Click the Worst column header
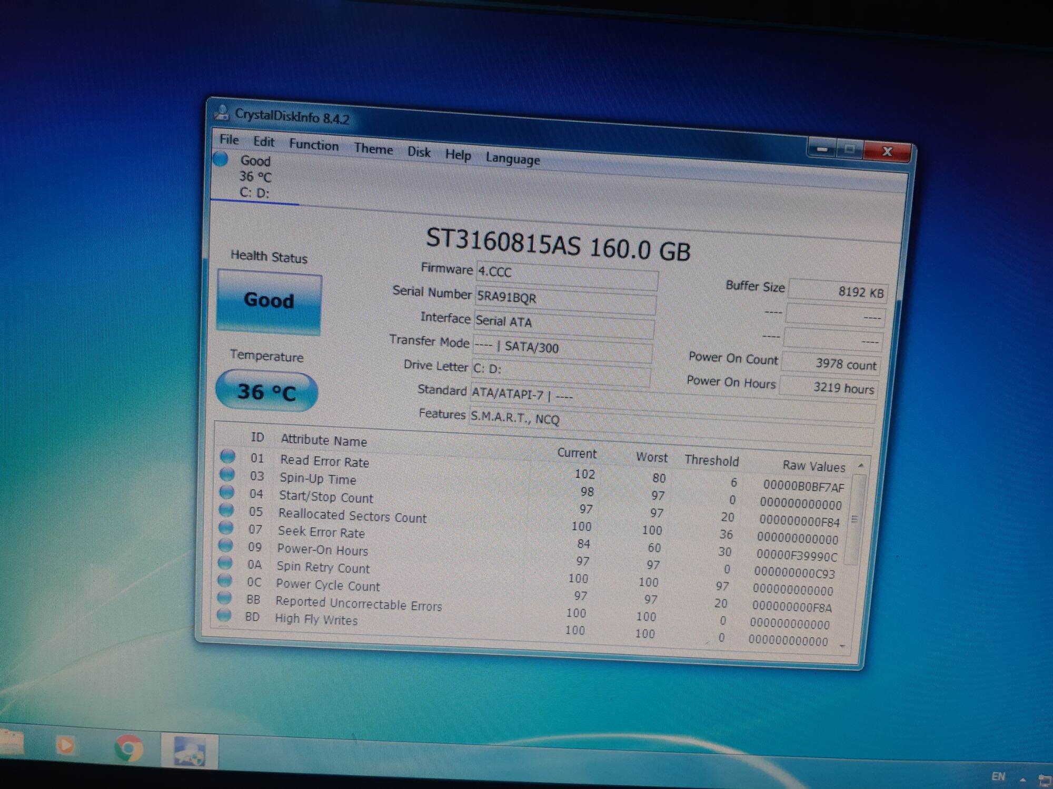This screenshot has height=789, width=1053. tap(652, 457)
